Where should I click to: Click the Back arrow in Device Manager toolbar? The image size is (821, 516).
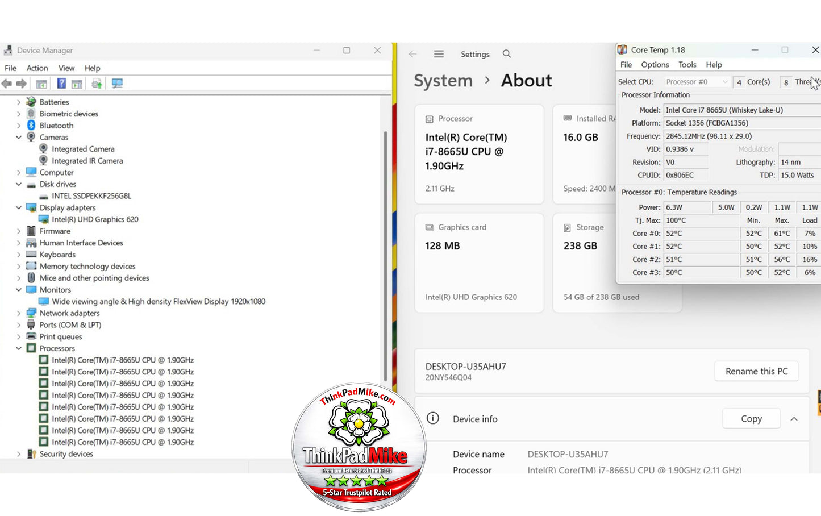click(x=7, y=84)
